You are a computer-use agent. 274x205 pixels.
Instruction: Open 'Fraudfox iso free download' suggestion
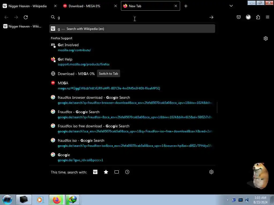(132, 128)
